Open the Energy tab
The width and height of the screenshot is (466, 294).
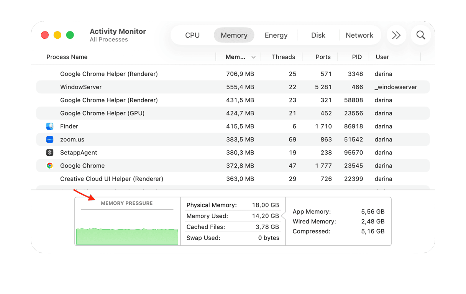(x=276, y=35)
